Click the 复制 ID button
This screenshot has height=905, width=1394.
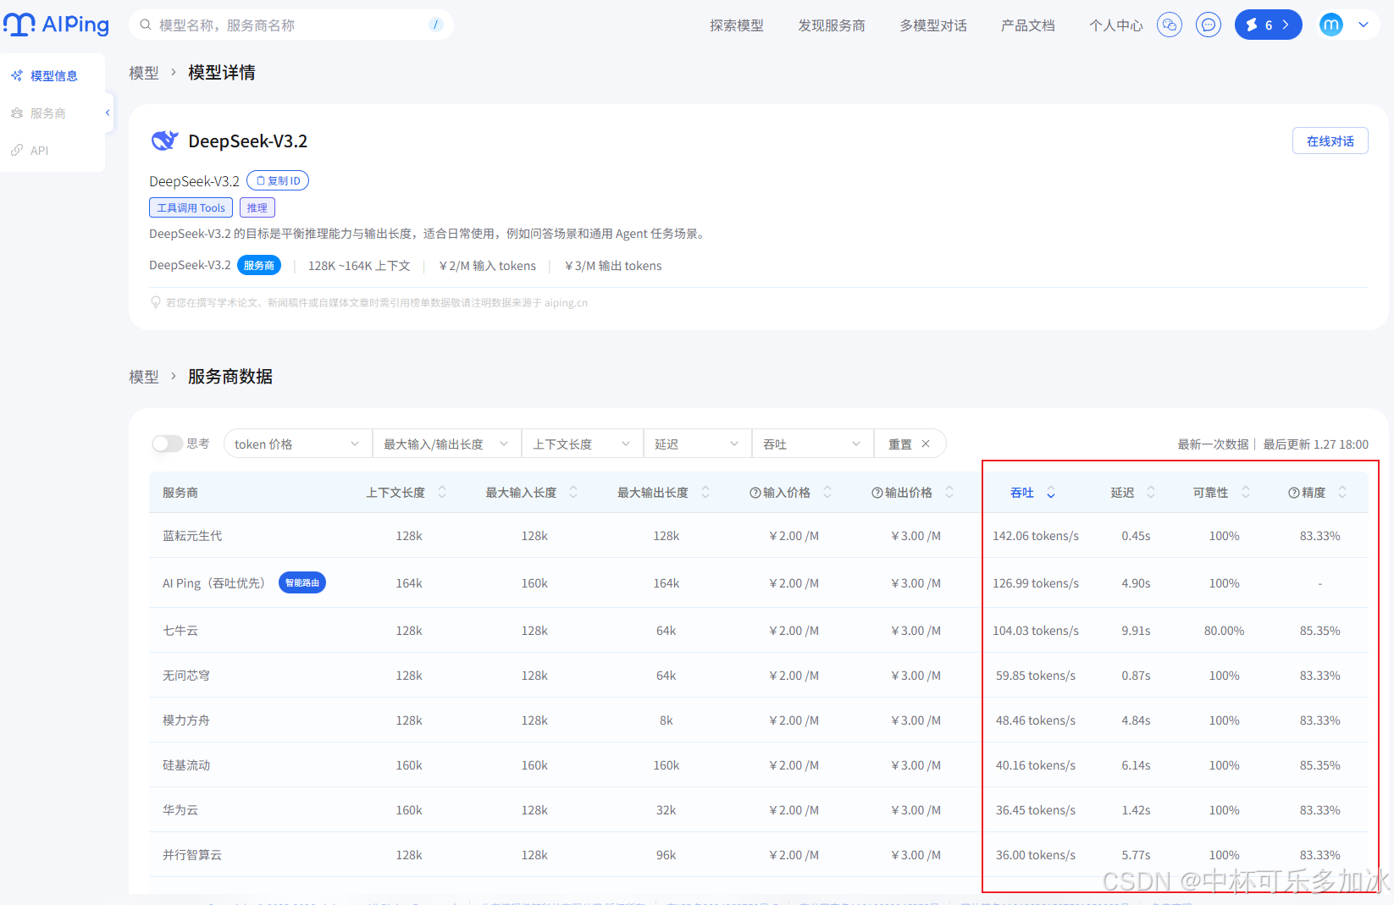(278, 180)
